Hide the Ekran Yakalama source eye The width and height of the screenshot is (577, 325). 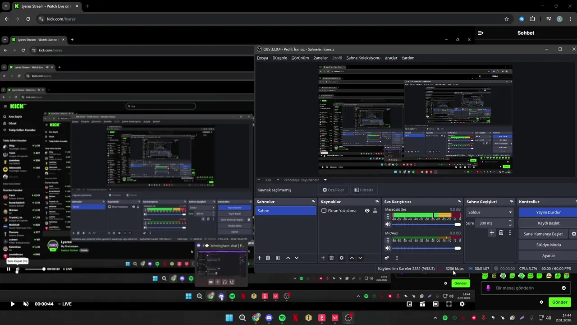click(367, 211)
